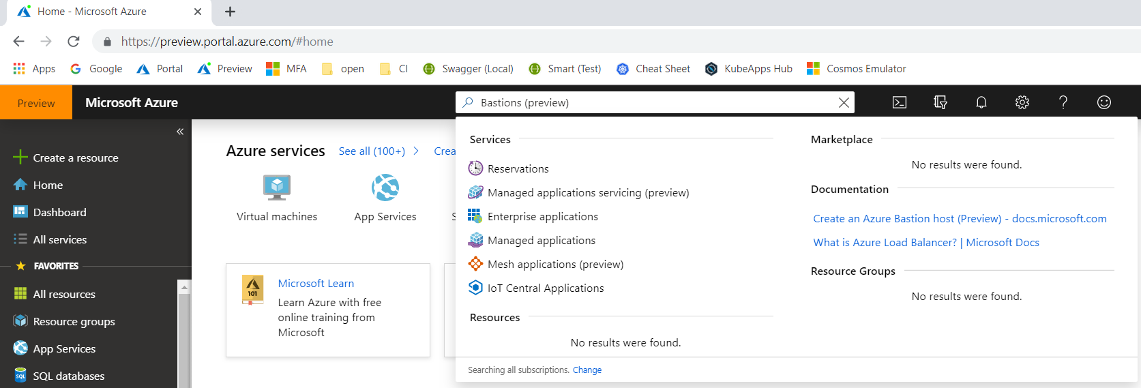Open the Smart (Test) bookmark
The width and height of the screenshot is (1141, 388).
click(x=565, y=68)
